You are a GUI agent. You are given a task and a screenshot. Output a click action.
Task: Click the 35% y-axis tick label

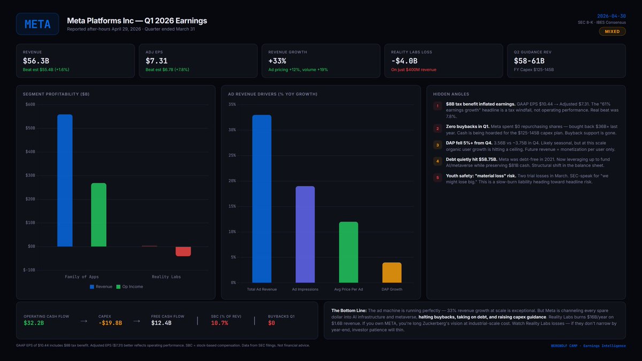click(x=232, y=104)
